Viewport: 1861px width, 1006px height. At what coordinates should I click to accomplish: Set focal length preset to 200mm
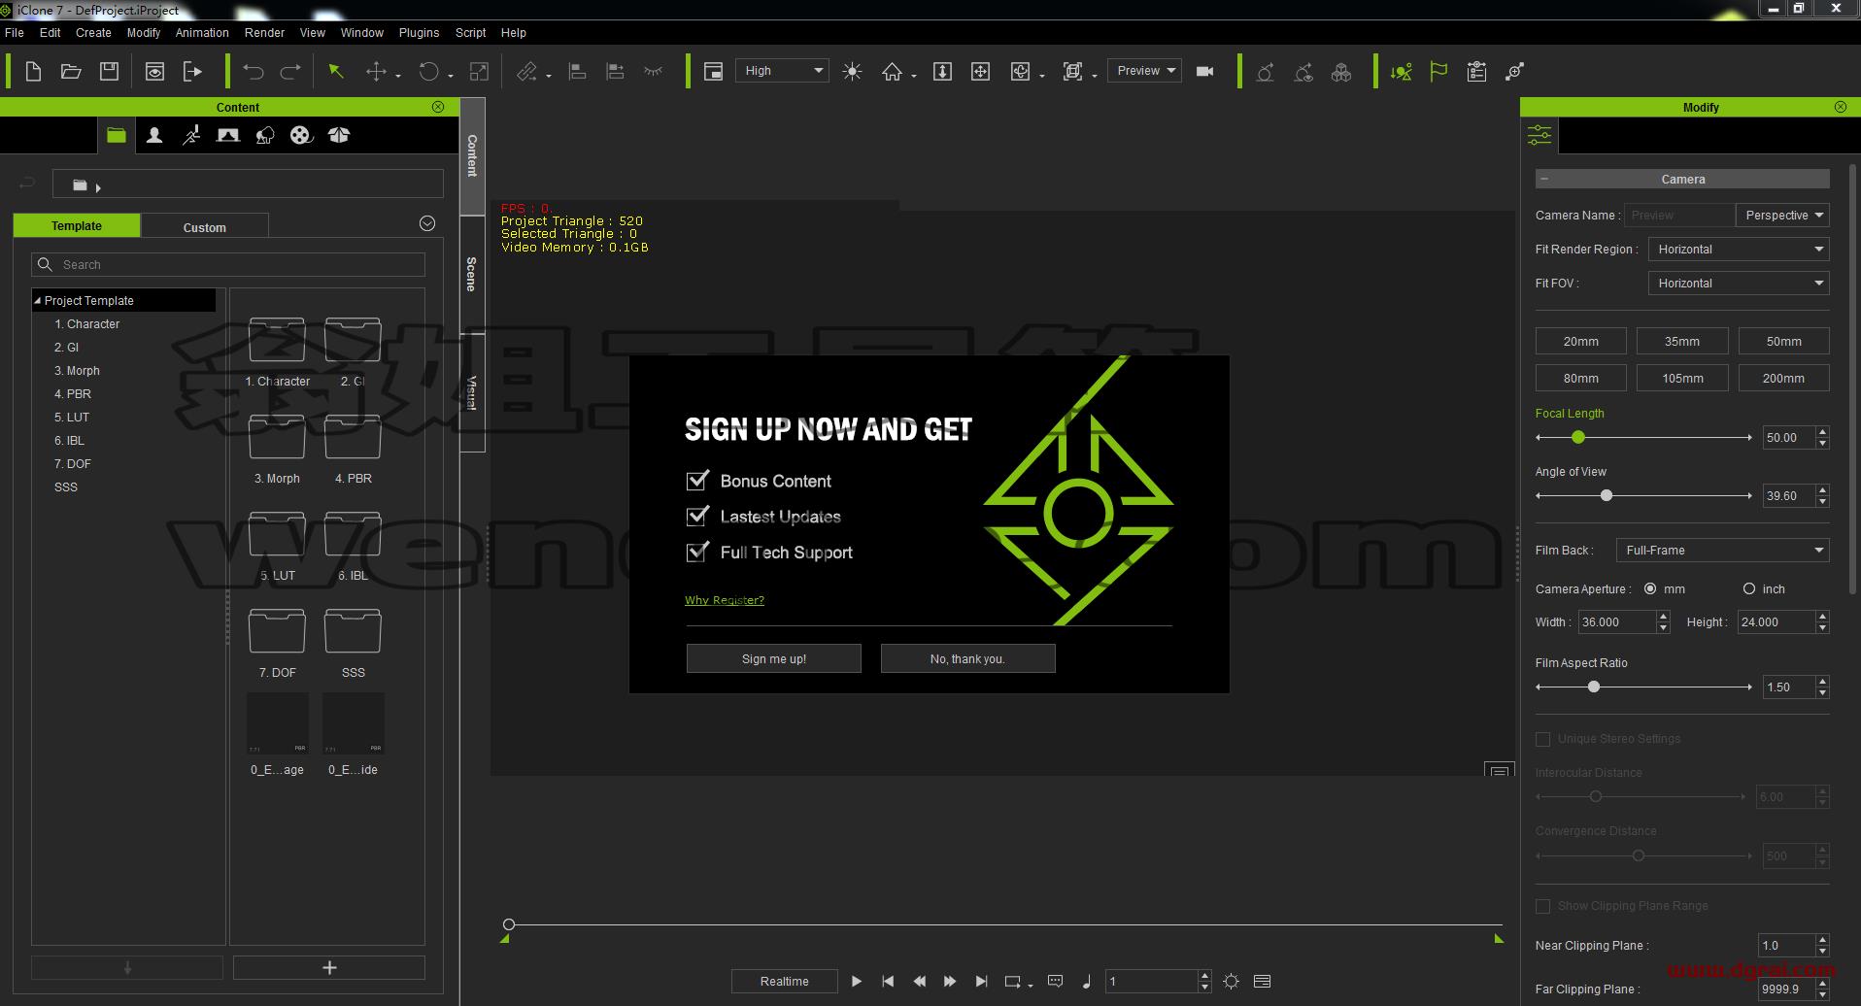pos(1783,378)
